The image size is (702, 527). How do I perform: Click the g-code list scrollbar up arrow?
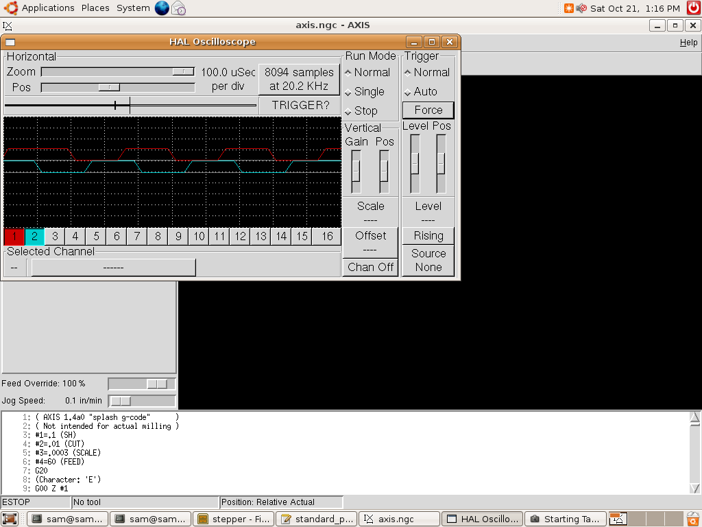(695, 417)
